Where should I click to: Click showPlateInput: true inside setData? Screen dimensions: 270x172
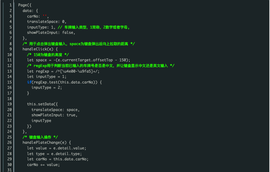pos(54,115)
